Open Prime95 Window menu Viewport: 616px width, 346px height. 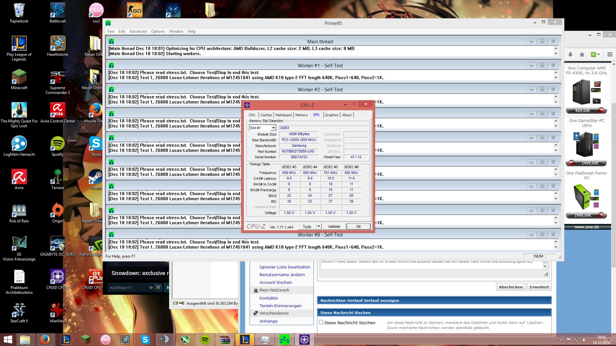click(x=176, y=31)
